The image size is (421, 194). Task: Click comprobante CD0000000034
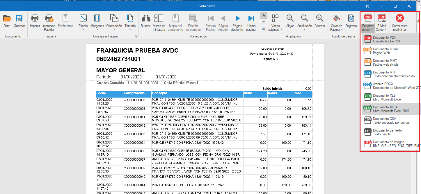[x=134, y=143]
